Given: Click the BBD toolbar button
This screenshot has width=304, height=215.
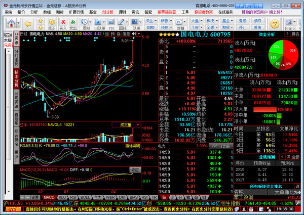Looking at the screenshot, I should tap(151, 27).
